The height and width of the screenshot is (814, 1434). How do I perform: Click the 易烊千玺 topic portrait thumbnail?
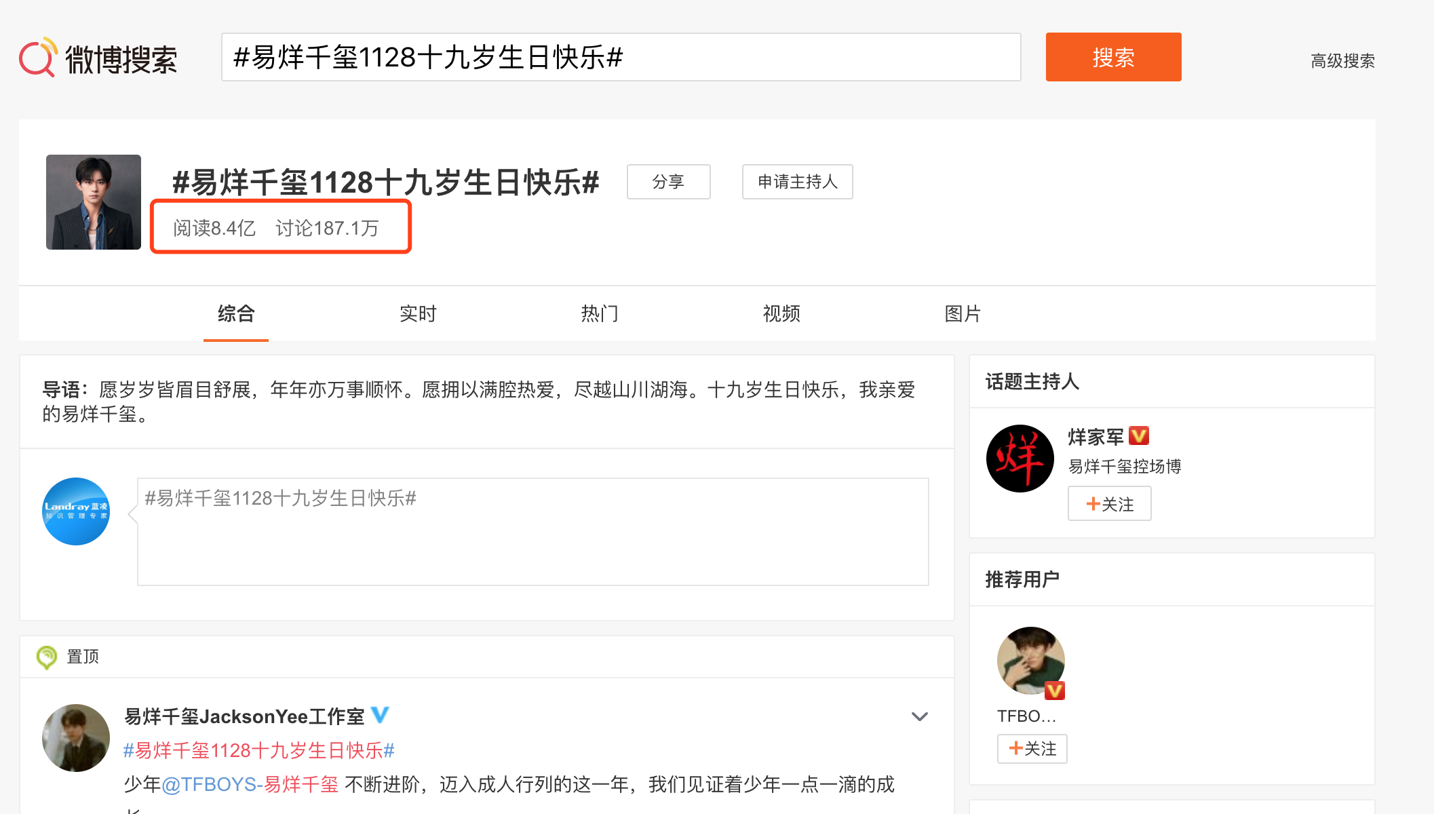(x=94, y=202)
